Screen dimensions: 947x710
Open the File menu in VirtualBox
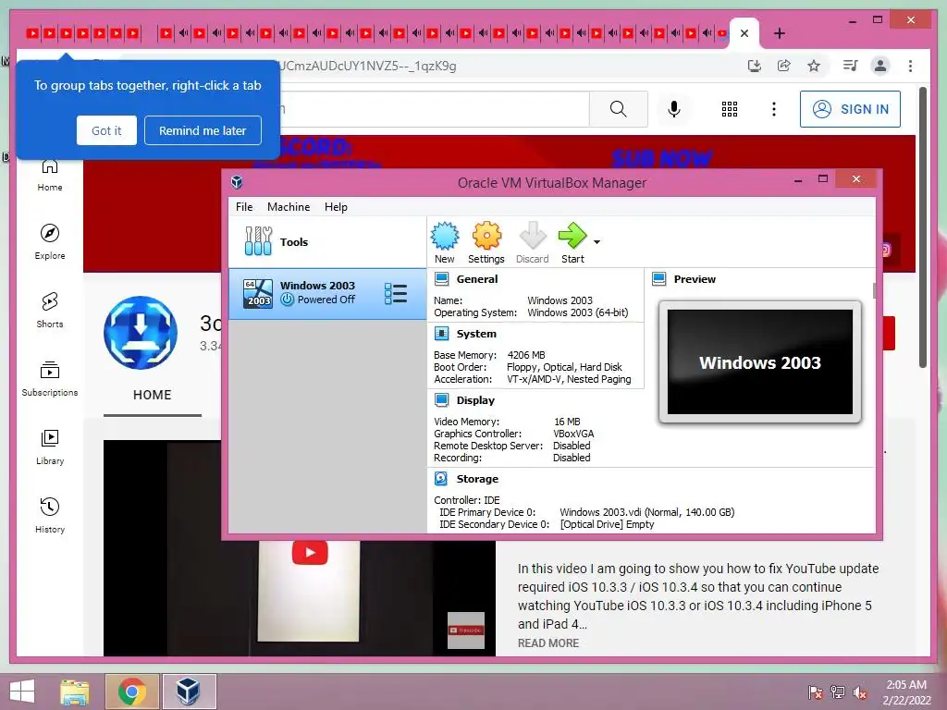coord(244,206)
